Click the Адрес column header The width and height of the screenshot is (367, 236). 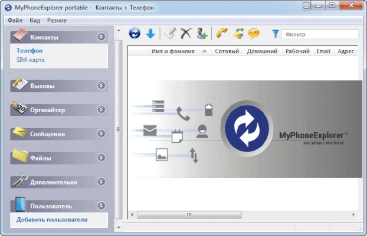click(346, 51)
